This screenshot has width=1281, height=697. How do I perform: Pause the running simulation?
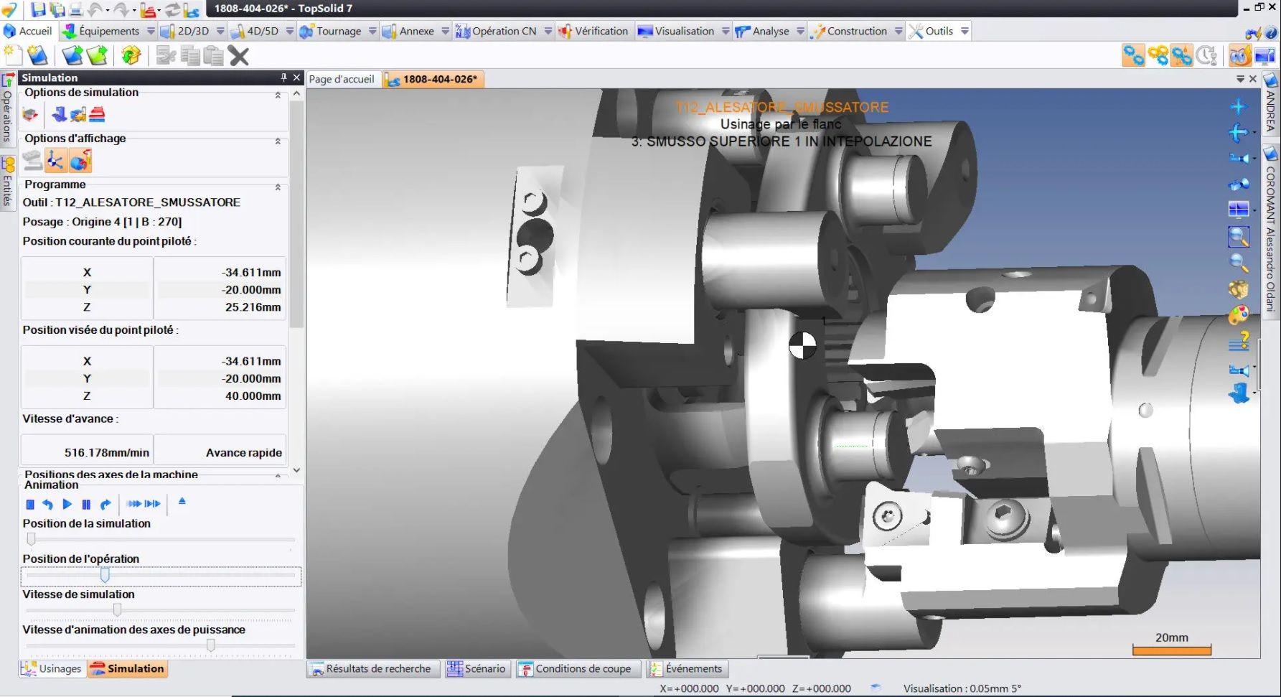tap(86, 504)
